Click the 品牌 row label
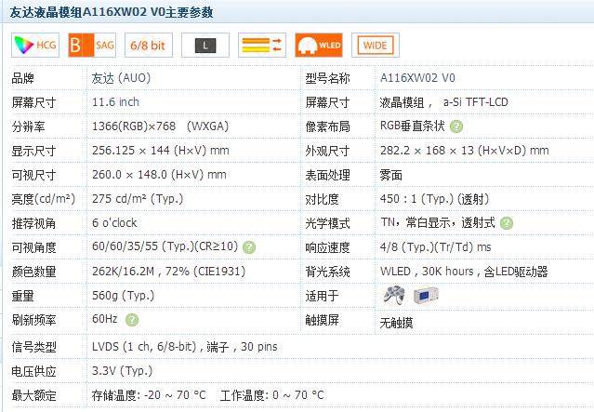 coord(22,78)
